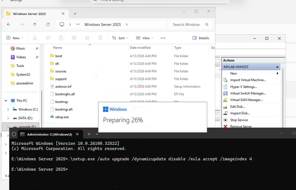This screenshot has width=296, height=190.
Task: Open Hyper-V Settings in Actions pane
Action: point(243,87)
